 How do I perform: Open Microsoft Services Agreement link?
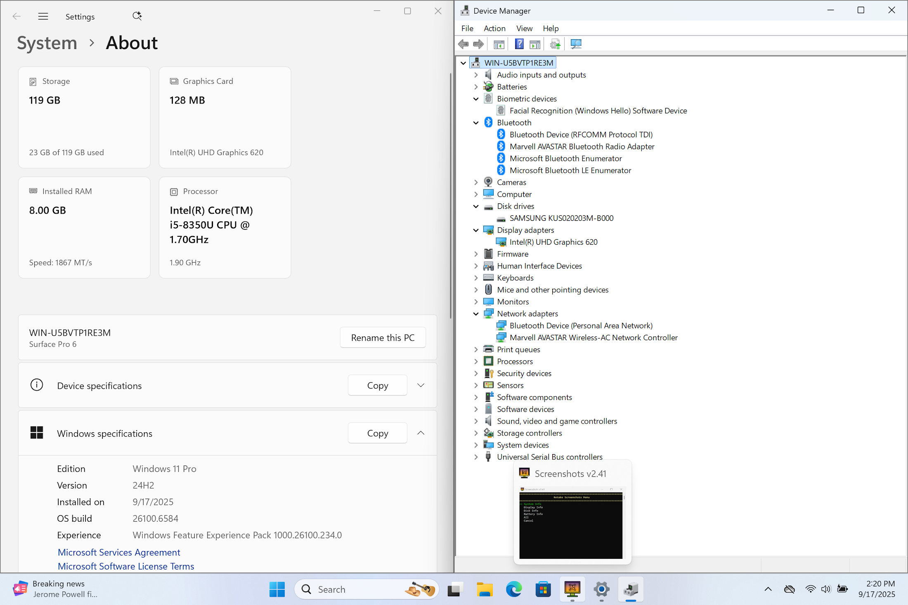click(119, 552)
